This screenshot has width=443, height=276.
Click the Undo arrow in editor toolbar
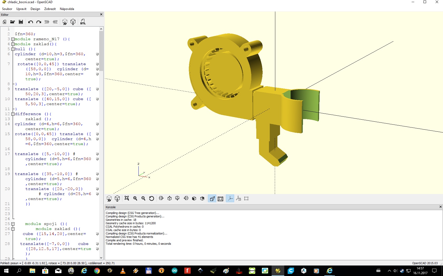[31, 22]
